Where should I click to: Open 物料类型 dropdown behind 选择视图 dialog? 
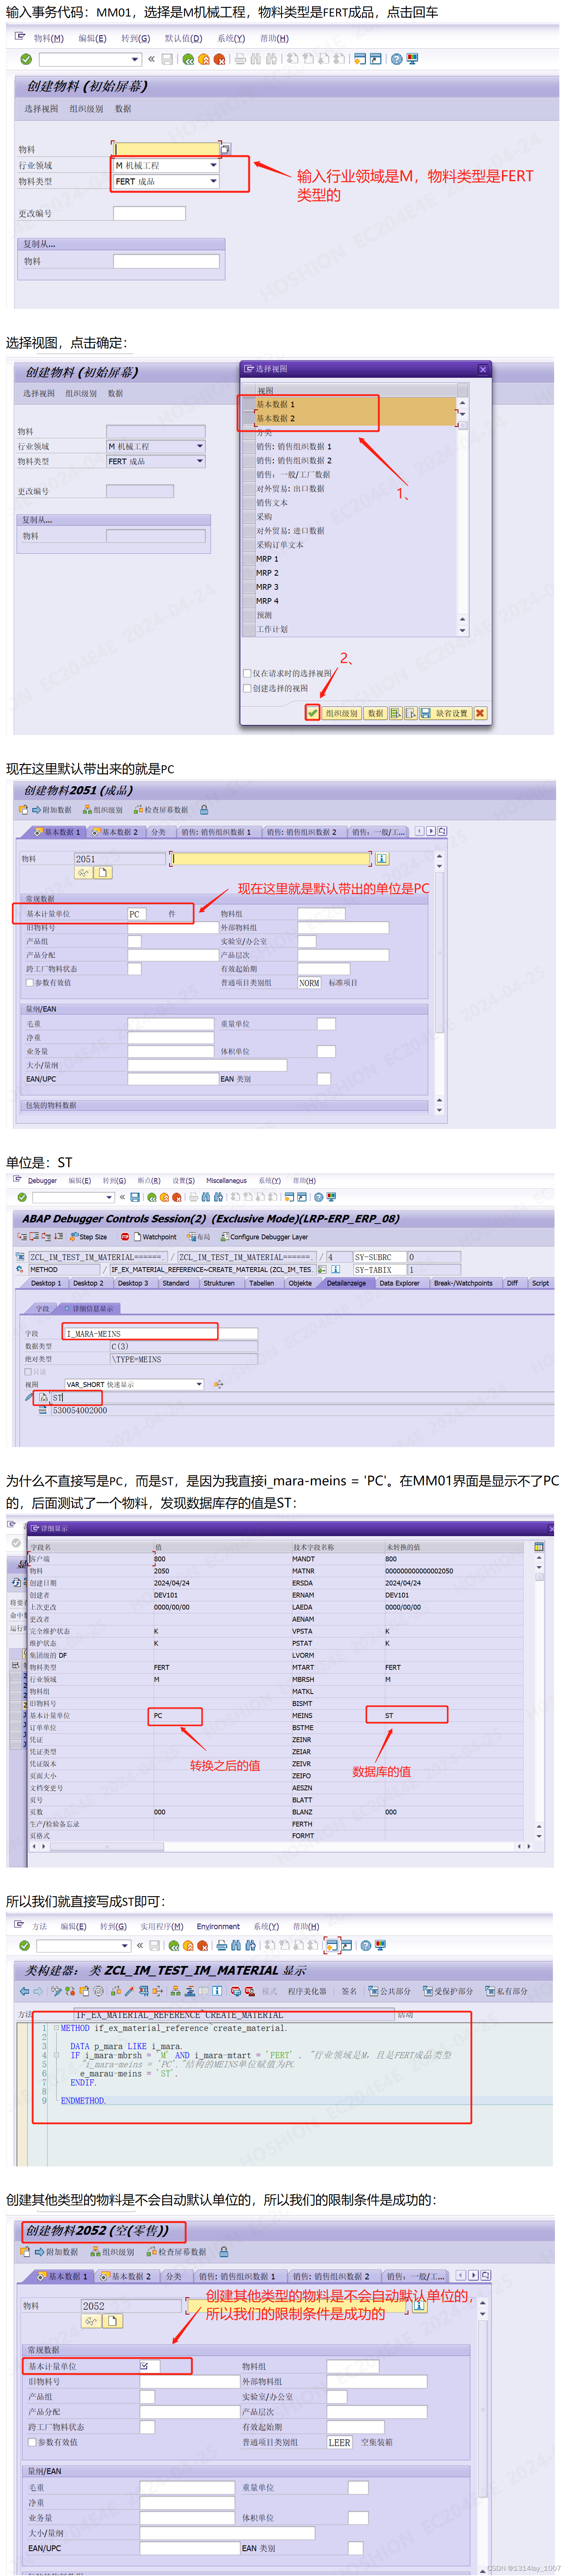pyautogui.click(x=200, y=461)
